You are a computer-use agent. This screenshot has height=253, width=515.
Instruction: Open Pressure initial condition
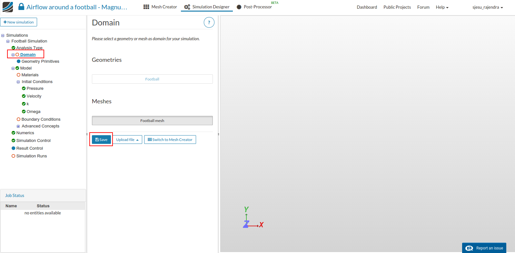pos(35,89)
